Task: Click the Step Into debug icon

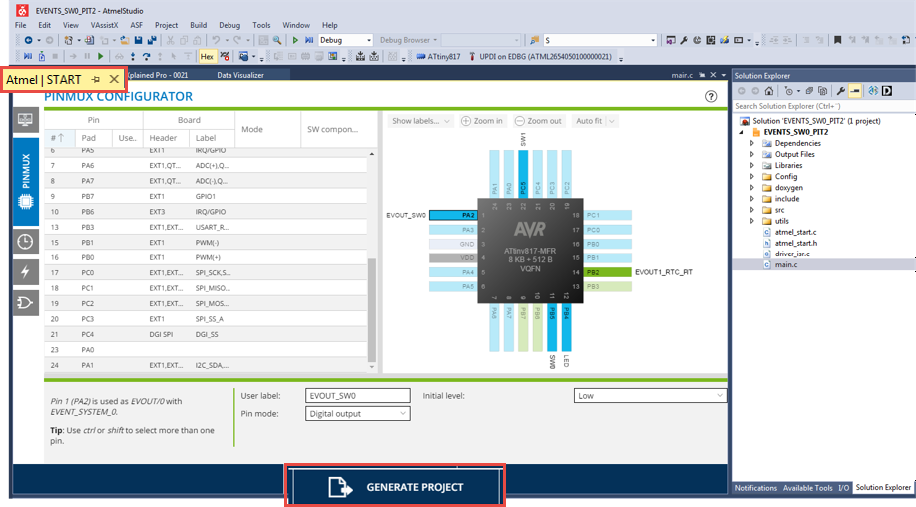Action: coord(133,57)
